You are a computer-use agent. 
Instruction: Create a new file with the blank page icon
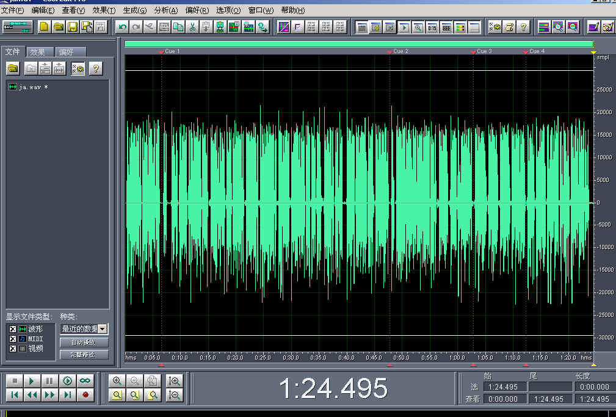coord(44,27)
